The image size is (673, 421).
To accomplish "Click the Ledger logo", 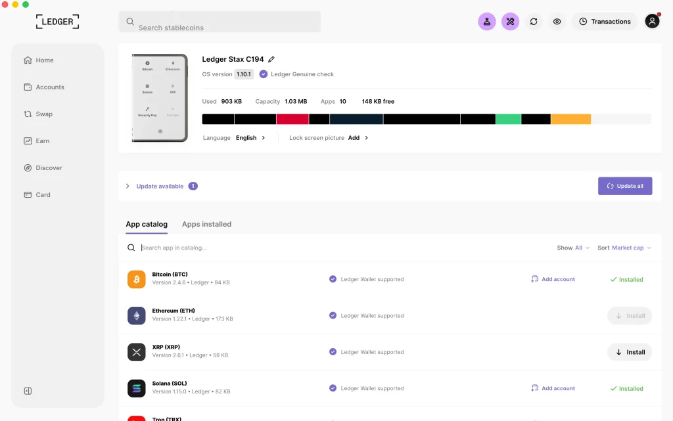I will (x=58, y=22).
